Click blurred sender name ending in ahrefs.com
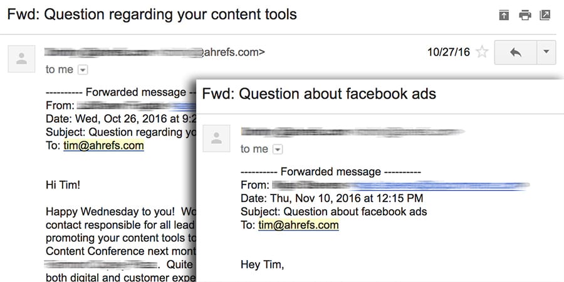Image resolution: width=564 pixels, height=282 pixels. pos(154,53)
